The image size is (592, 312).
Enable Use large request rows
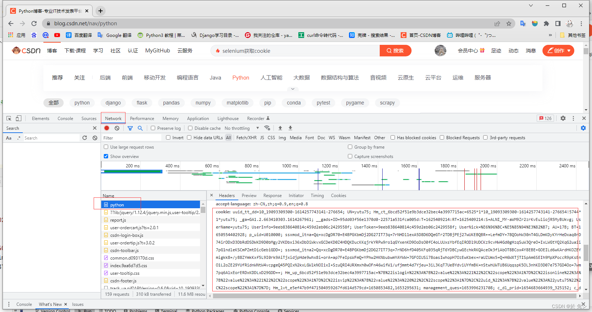tap(106, 147)
